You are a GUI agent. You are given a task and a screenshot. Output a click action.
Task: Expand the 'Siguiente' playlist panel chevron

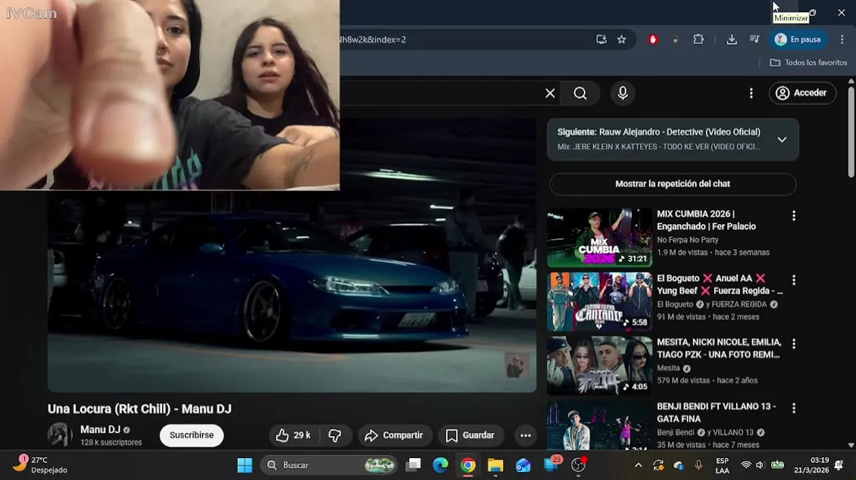(782, 139)
